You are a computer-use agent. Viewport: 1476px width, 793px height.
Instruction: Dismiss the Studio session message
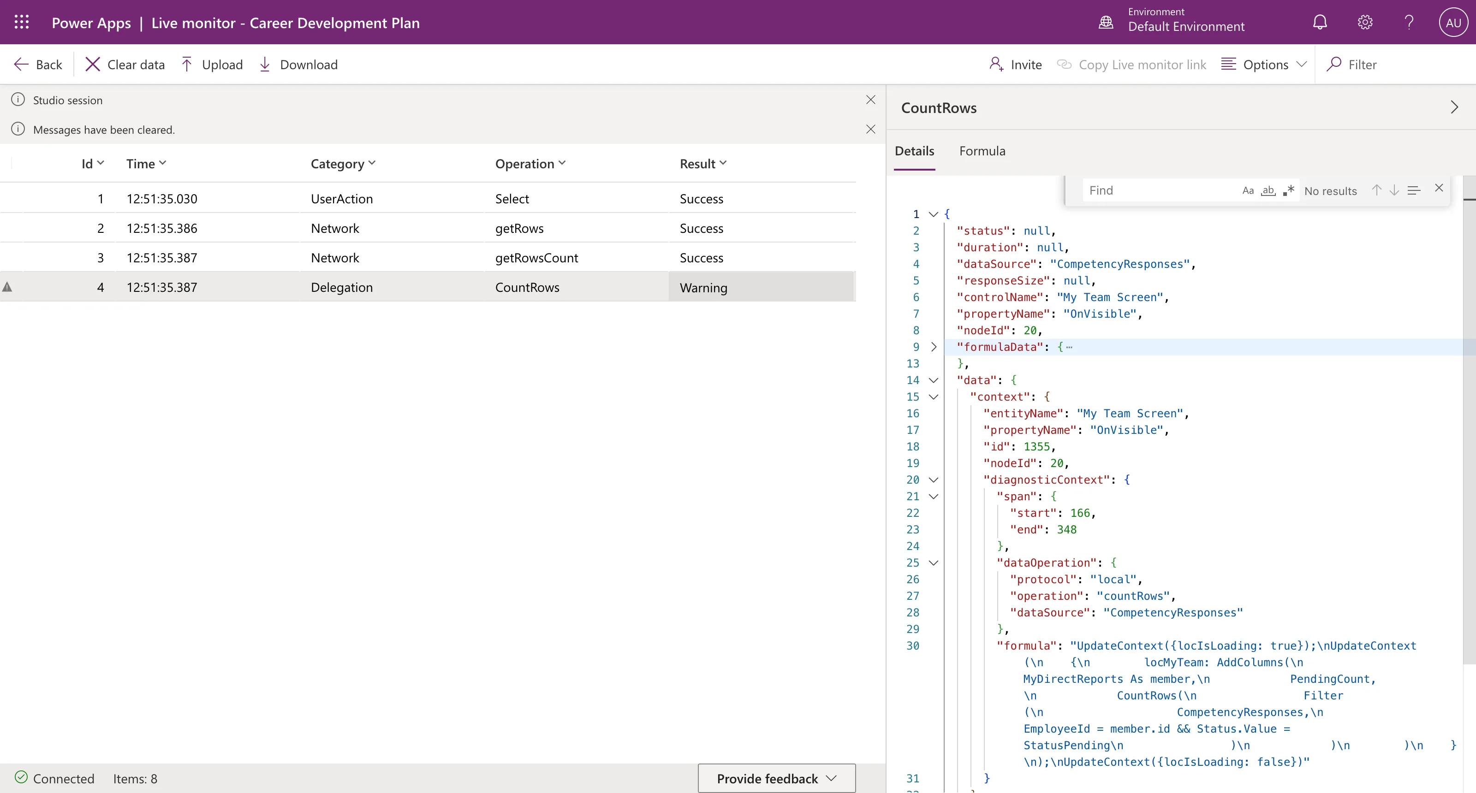point(870,100)
